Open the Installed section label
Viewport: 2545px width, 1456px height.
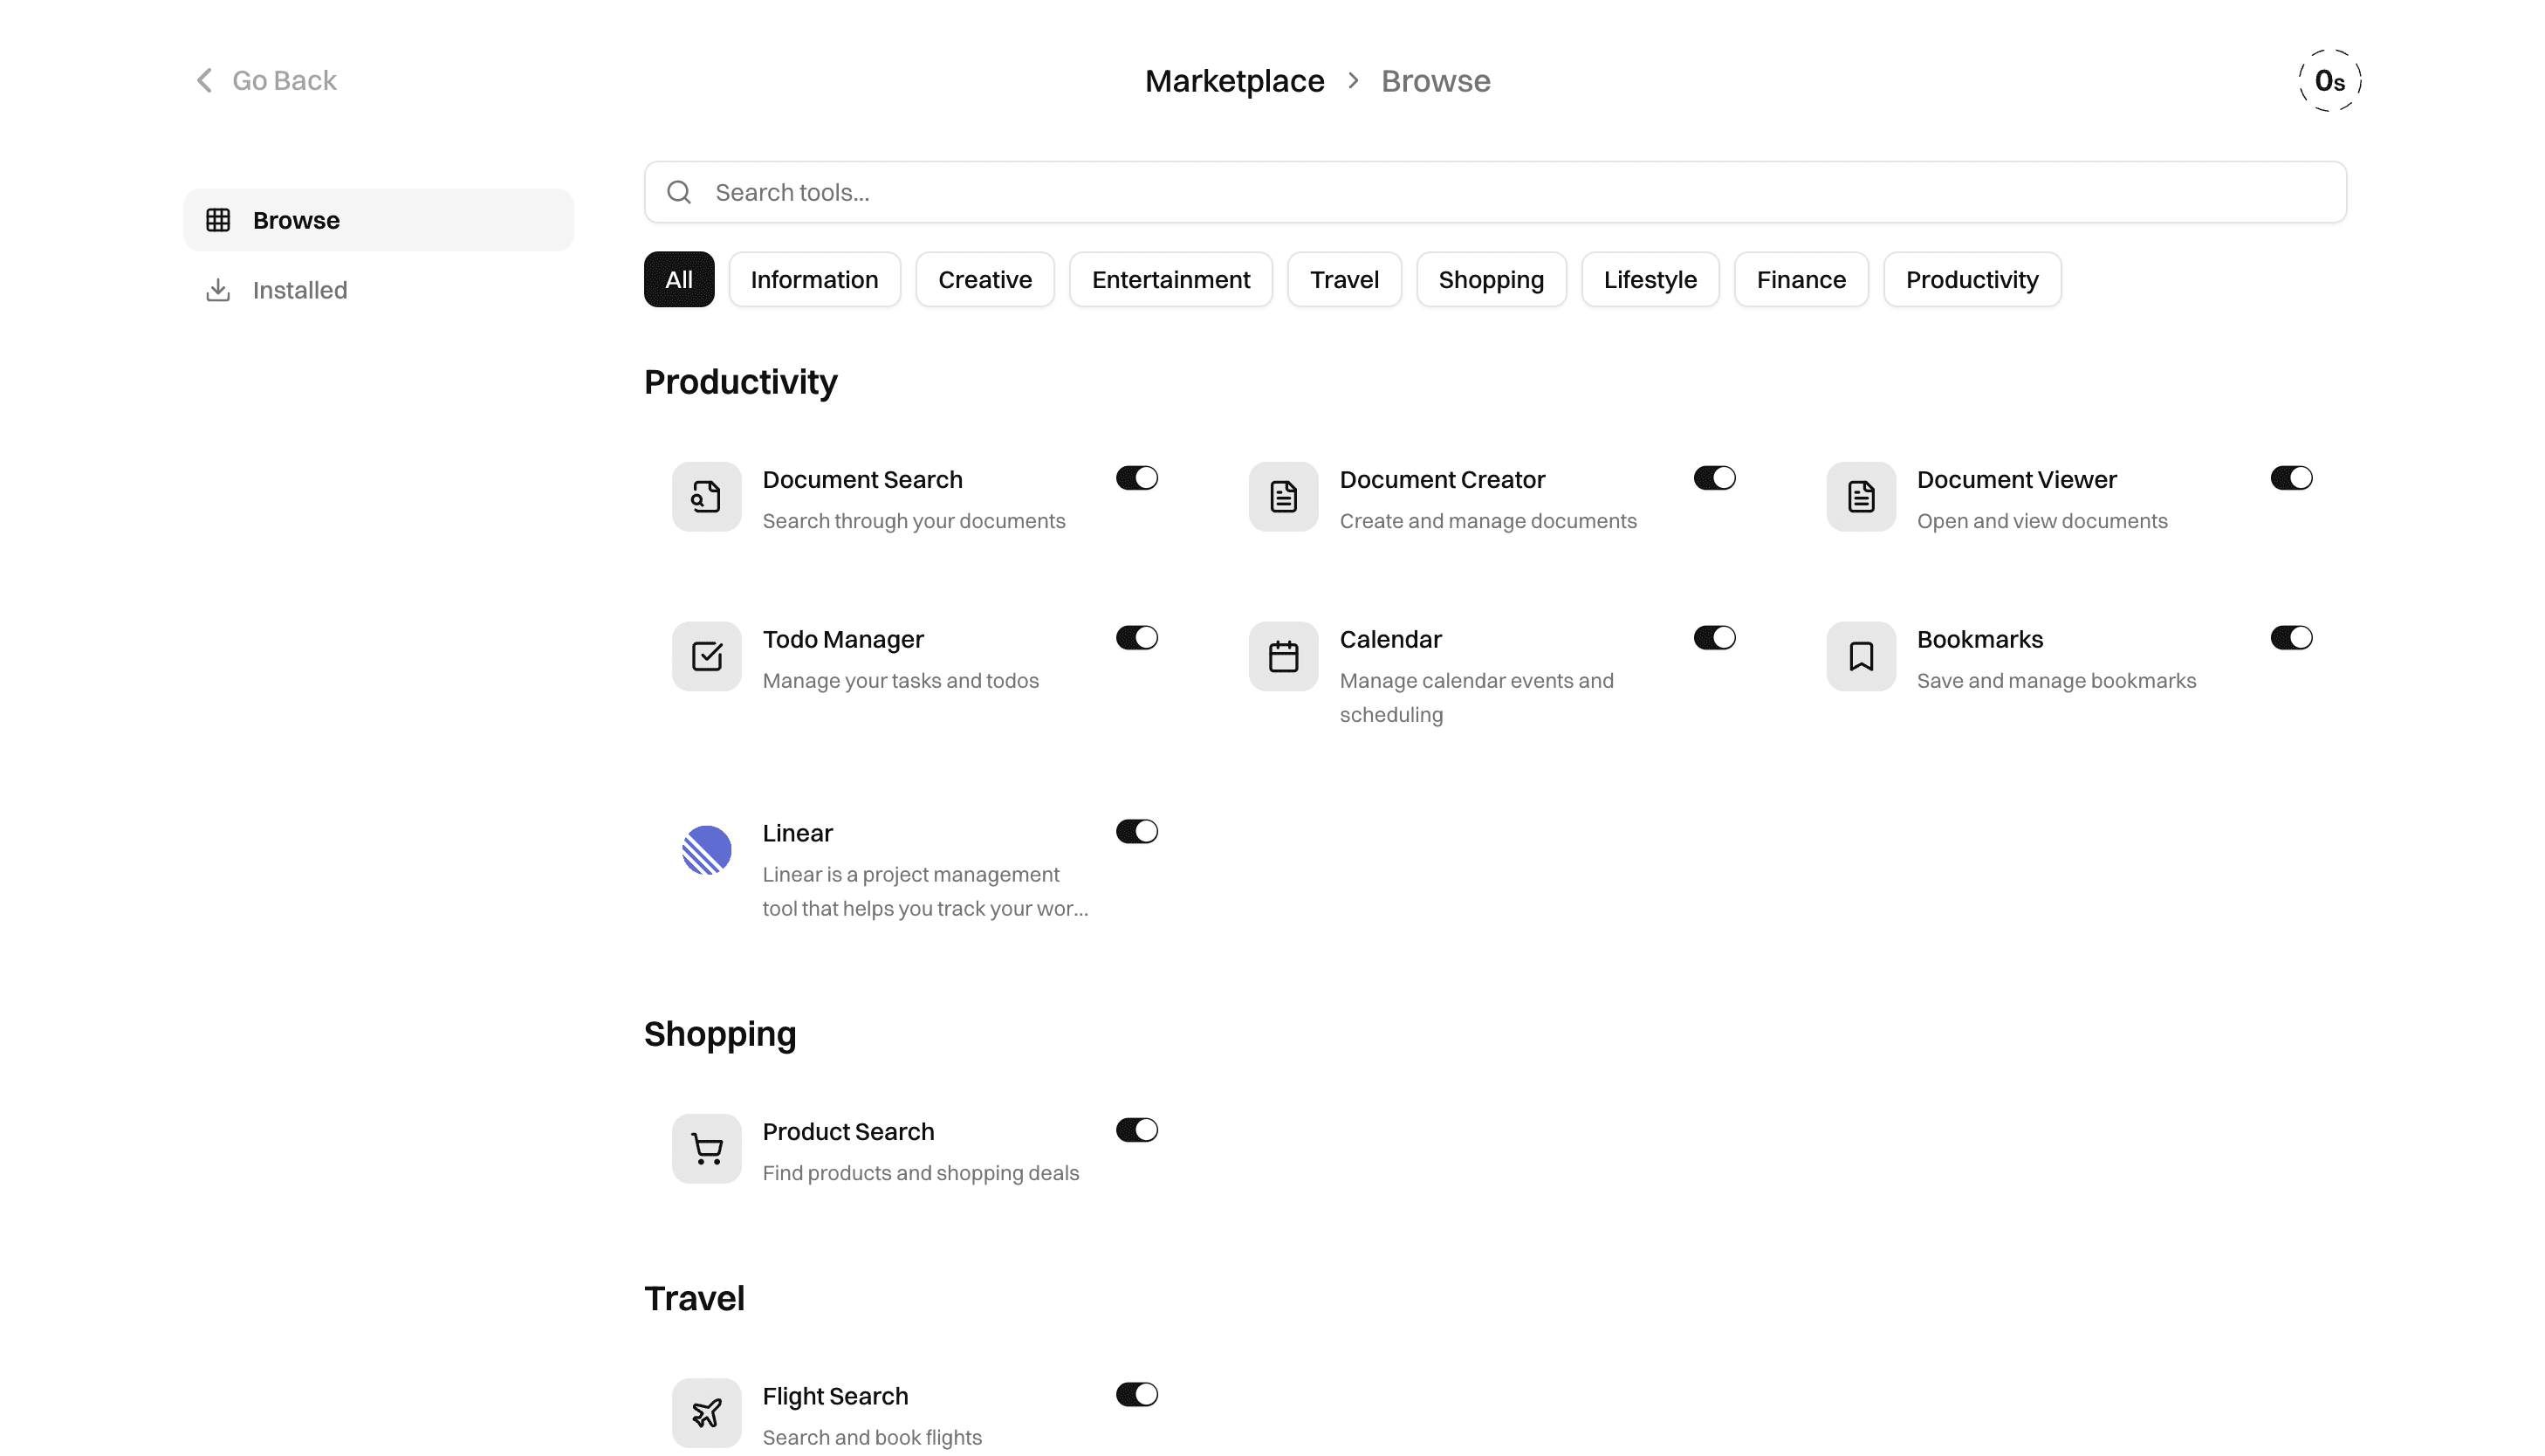coord(300,290)
